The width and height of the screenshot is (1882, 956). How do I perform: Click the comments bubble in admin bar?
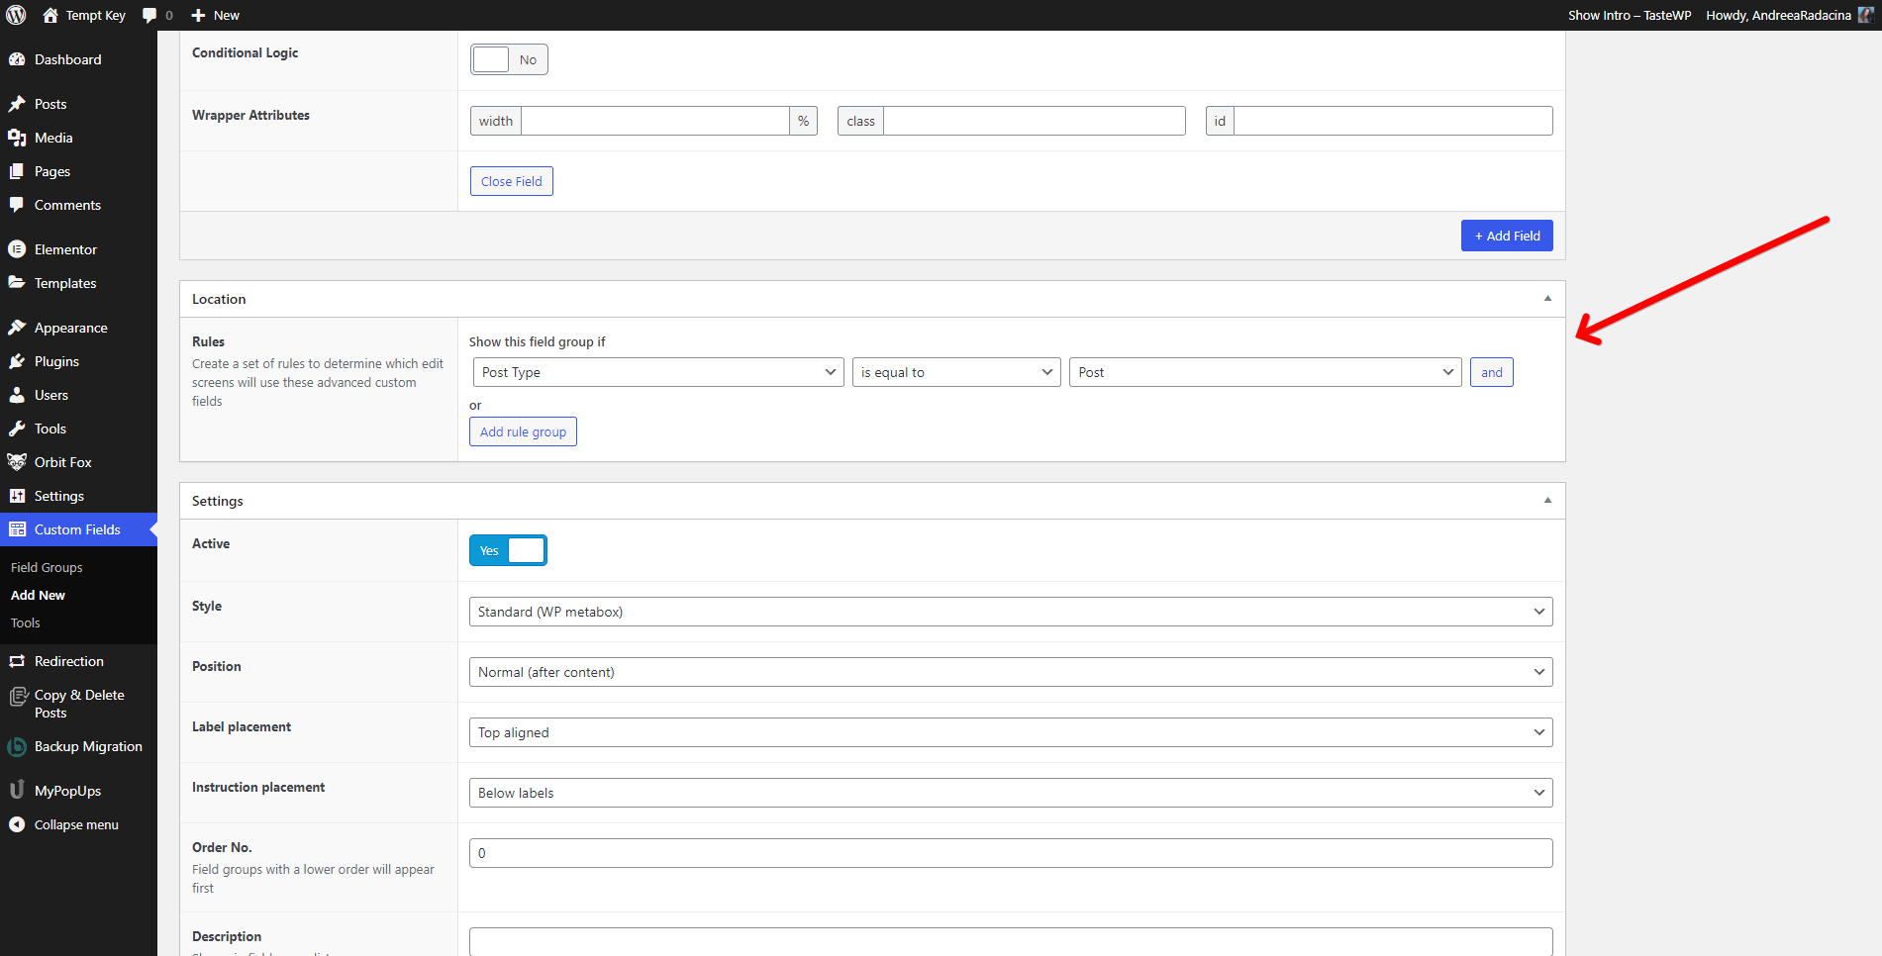coord(149,15)
